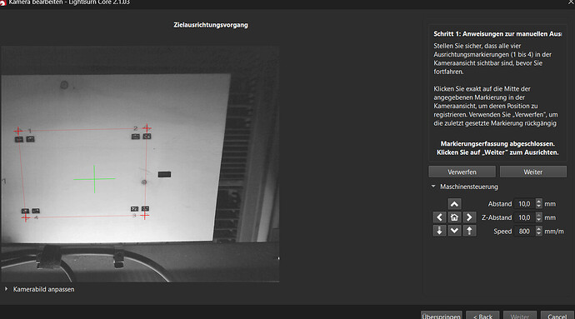Screen dimensions: 575x319
Task: Increase Z-Abstand with its spinner up arrow
Action: (x=538, y=215)
